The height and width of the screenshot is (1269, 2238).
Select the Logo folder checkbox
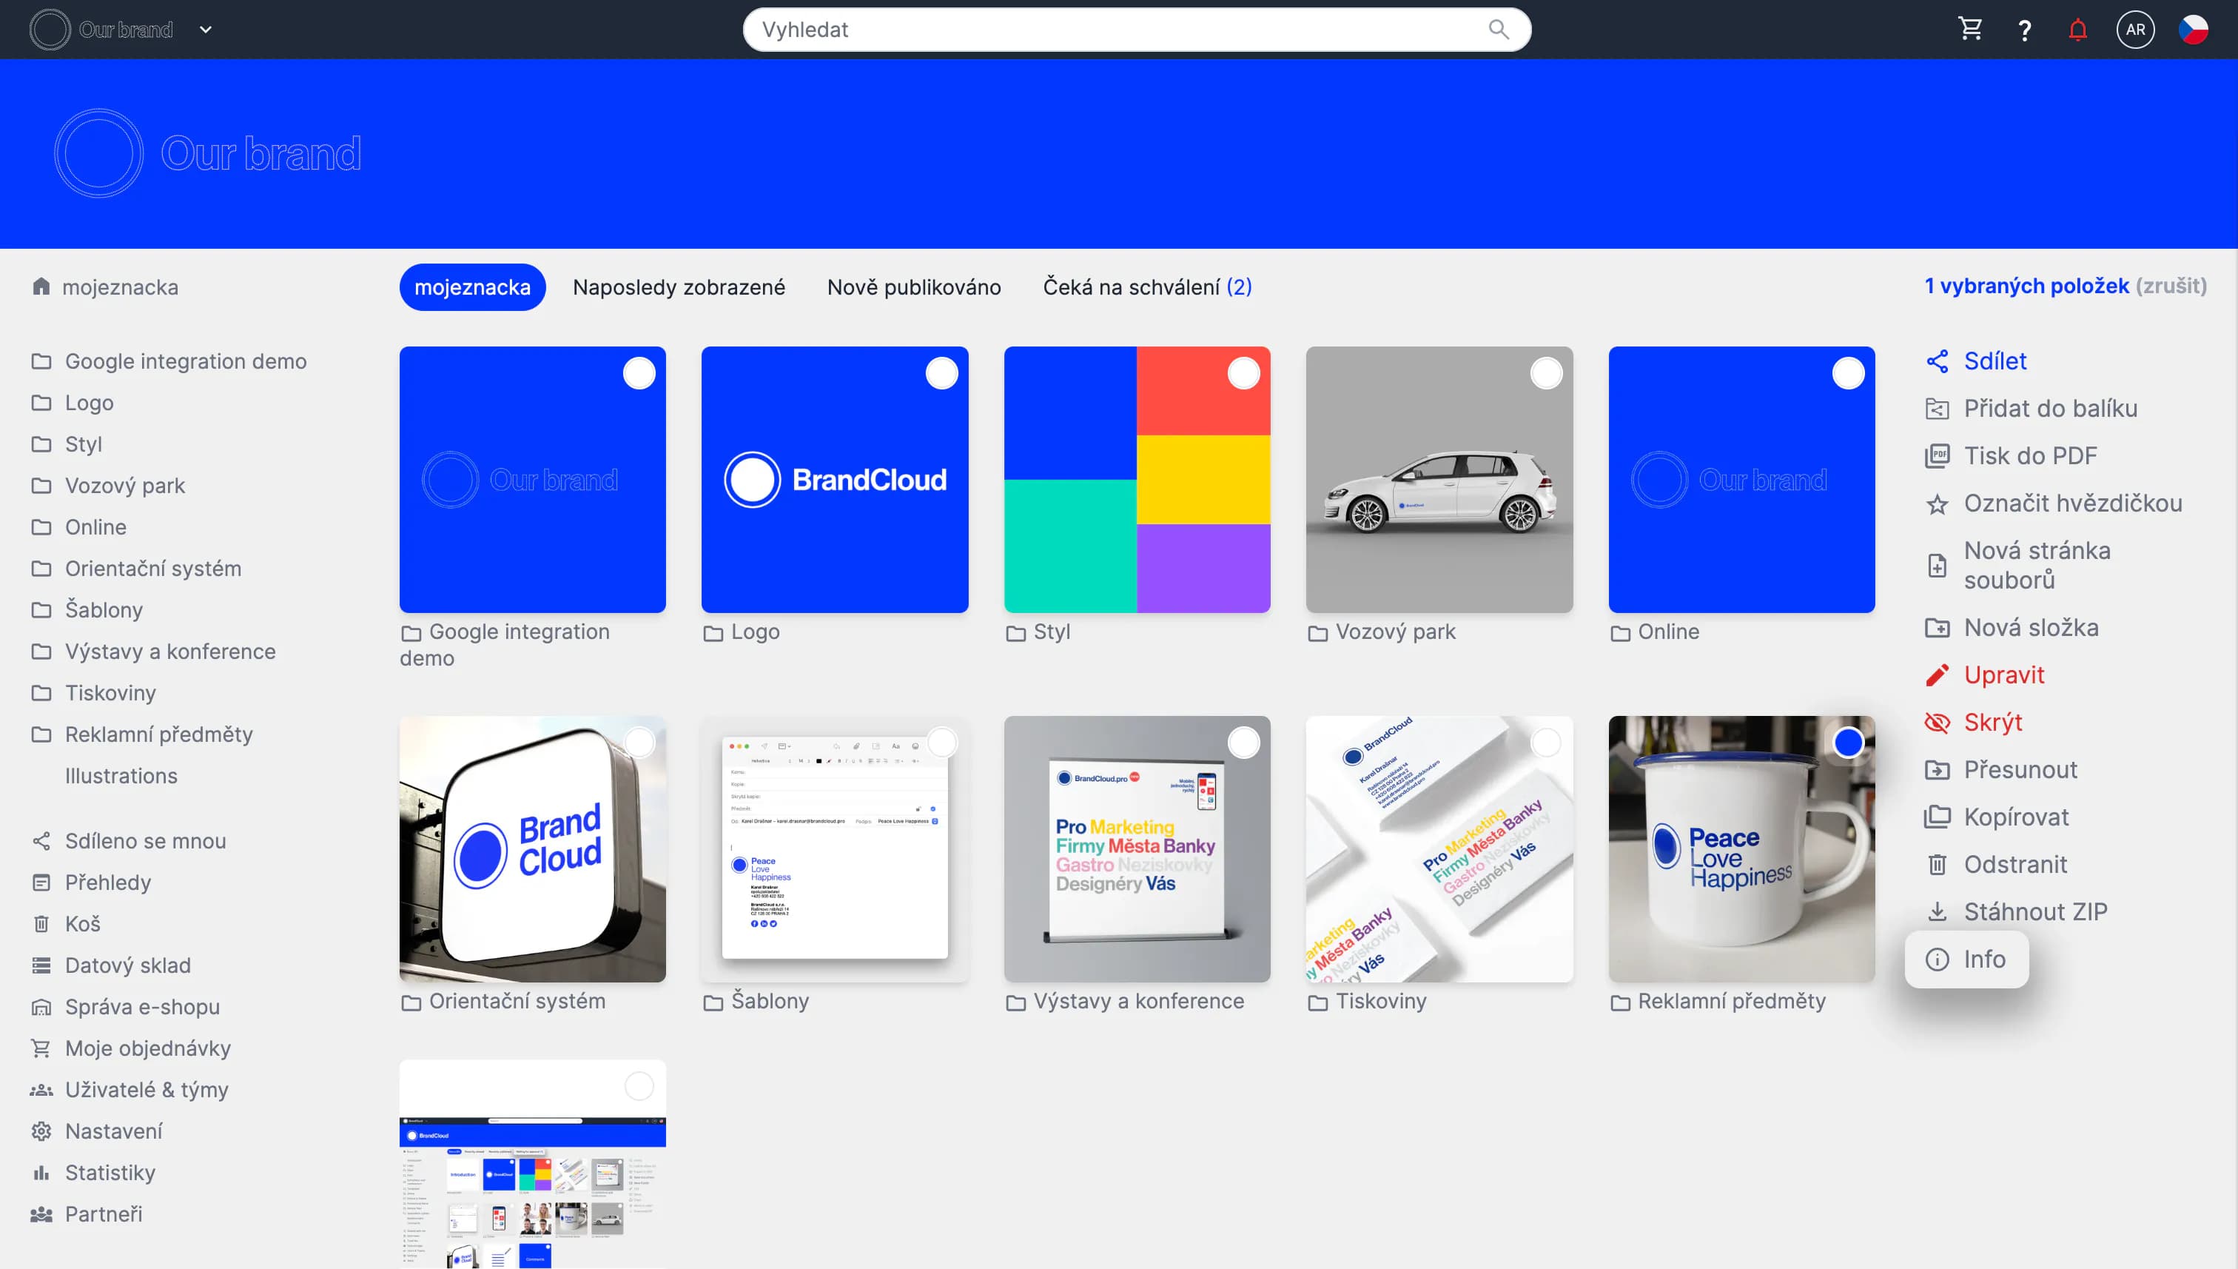point(941,373)
